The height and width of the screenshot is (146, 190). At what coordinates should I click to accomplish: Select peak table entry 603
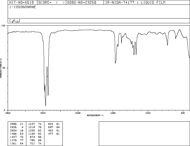[x=51, y=124]
